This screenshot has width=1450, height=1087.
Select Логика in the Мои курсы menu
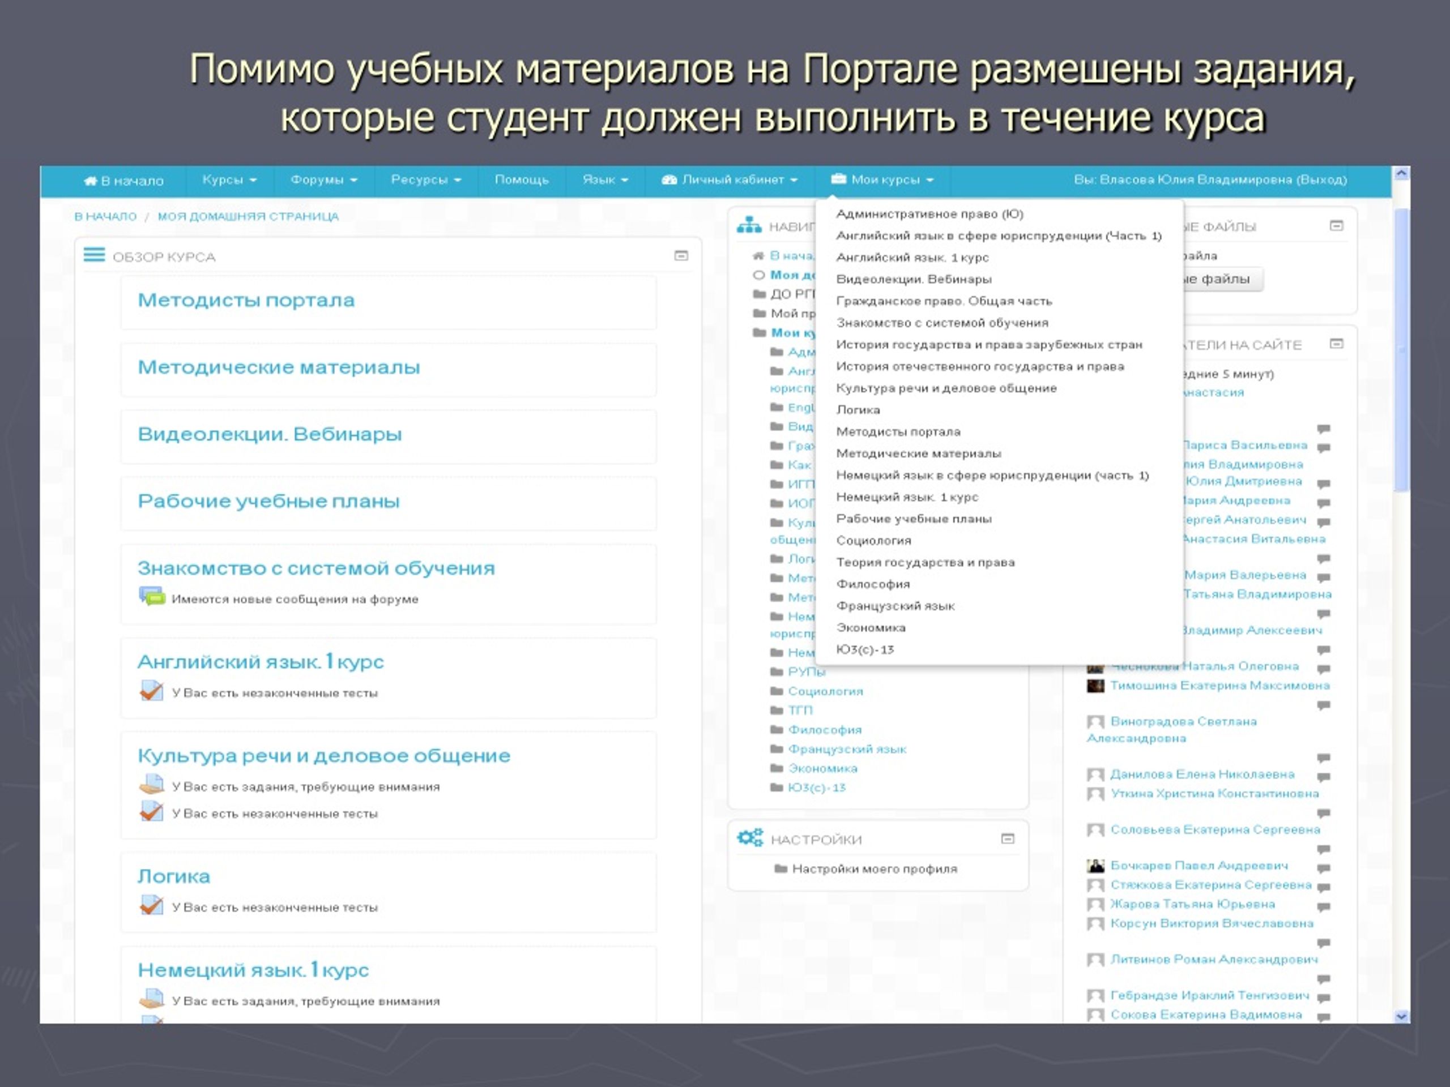coord(858,410)
